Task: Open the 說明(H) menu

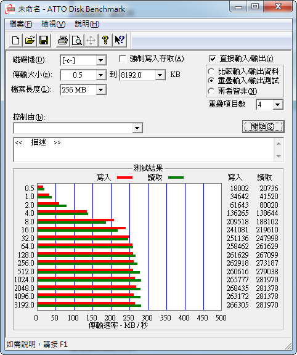Action: coord(87,24)
